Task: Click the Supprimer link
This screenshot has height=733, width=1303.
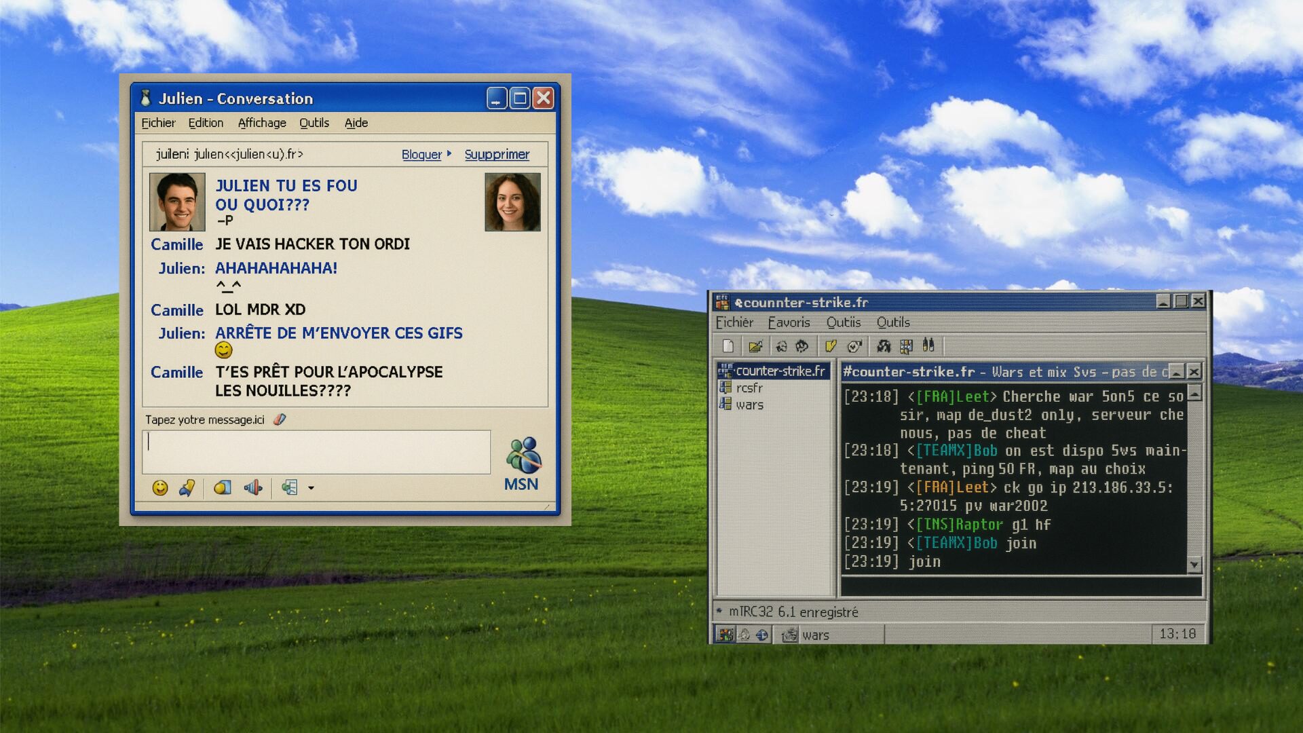Action: click(x=497, y=155)
